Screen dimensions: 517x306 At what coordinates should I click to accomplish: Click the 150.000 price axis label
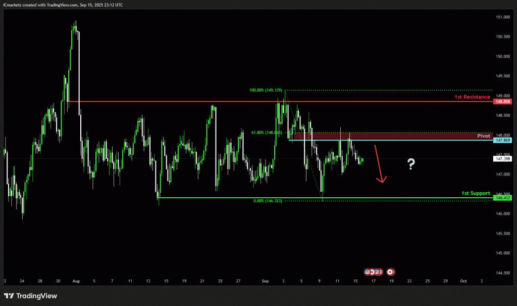[503, 57]
